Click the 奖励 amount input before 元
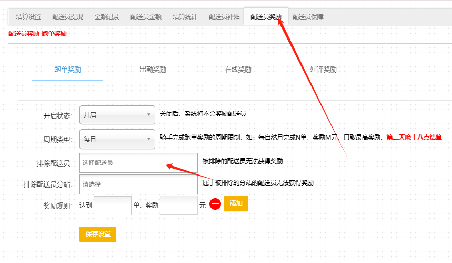The image size is (452, 263). tap(179, 205)
